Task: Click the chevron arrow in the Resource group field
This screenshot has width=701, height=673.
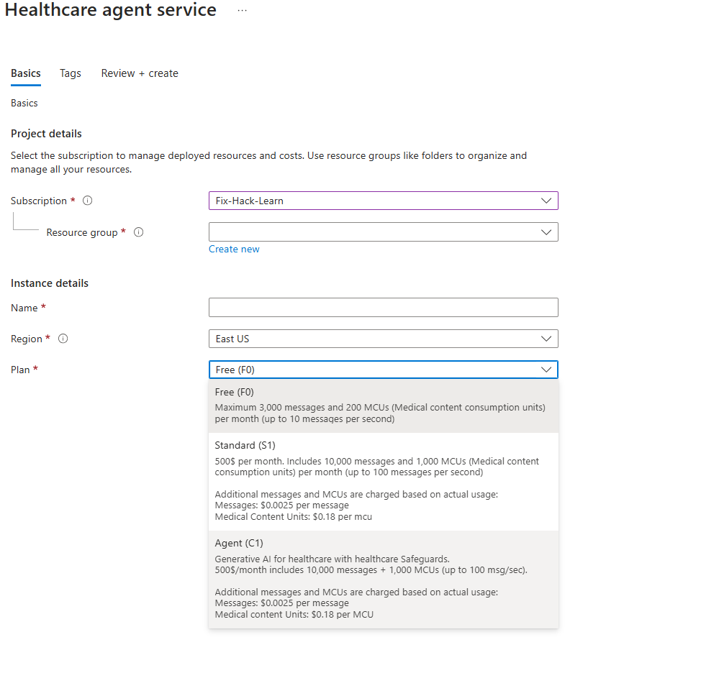Action: [546, 232]
